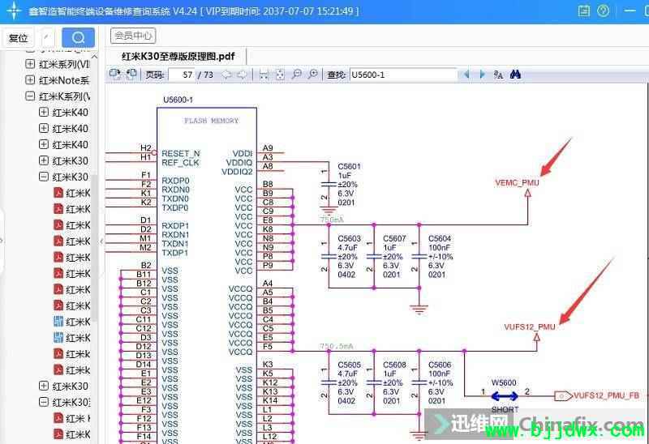The image size is (649, 444).
Task: Expand the 红米K30 node right after 红米K40 nodes
Action: (44, 160)
